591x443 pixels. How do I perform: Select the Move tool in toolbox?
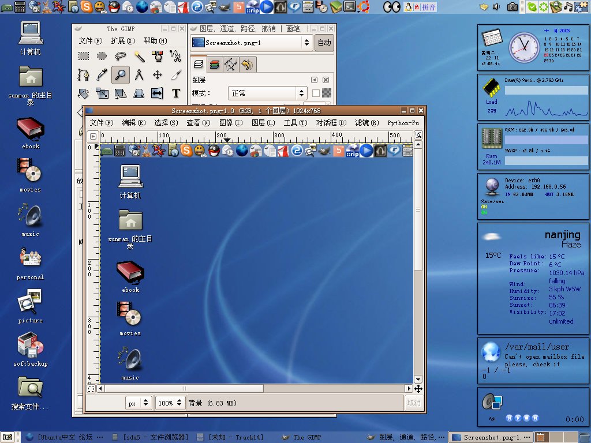(x=158, y=74)
